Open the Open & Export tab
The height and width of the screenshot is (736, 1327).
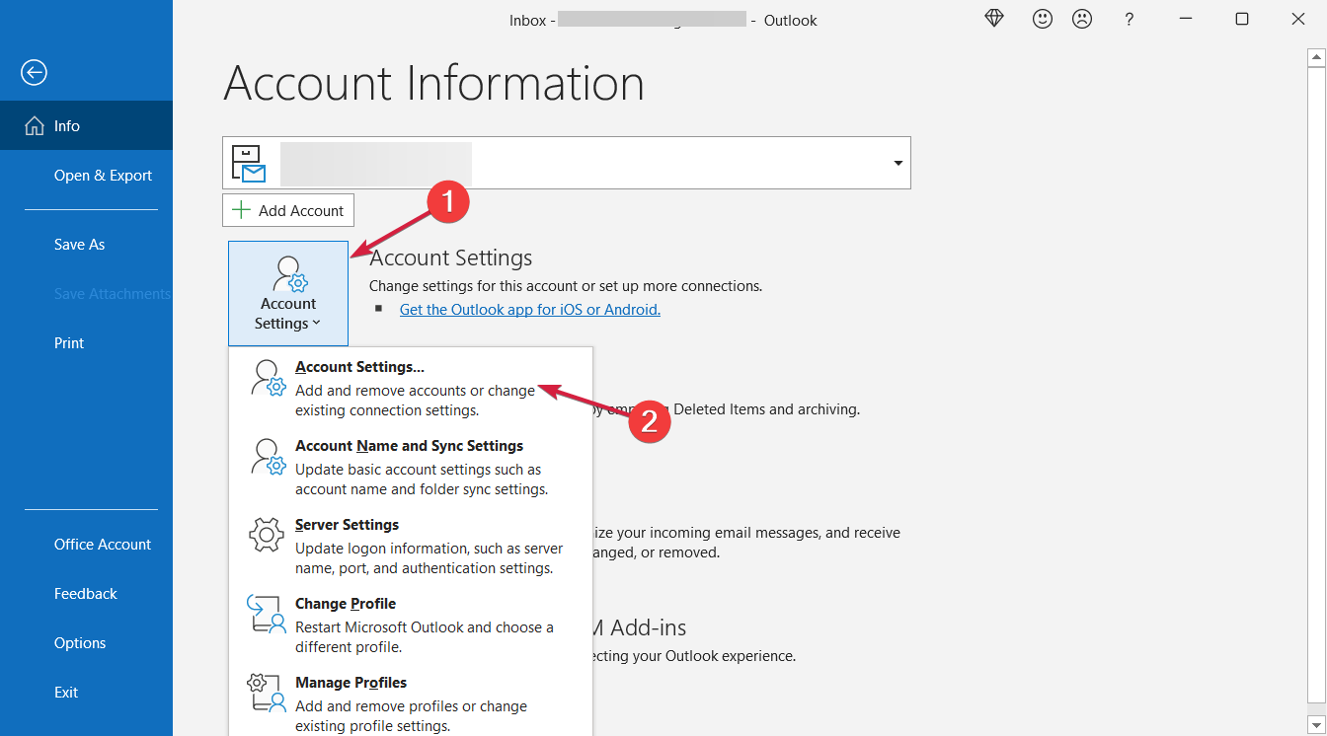coord(103,176)
